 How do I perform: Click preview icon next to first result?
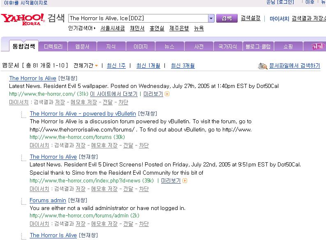click(167, 94)
